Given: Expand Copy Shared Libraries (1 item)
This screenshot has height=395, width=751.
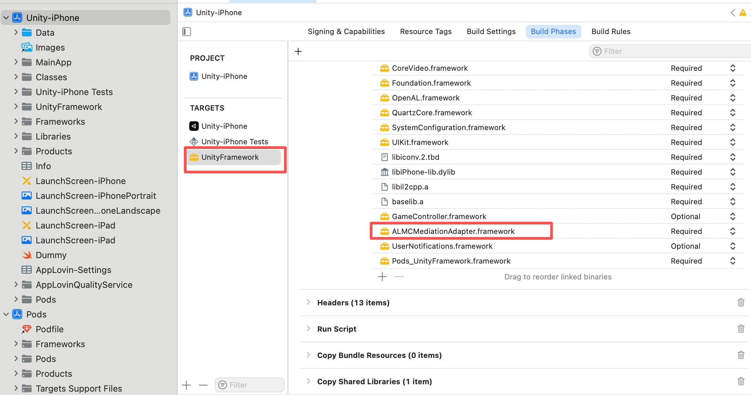Looking at the screenshot, I should (x=308, y=381).
